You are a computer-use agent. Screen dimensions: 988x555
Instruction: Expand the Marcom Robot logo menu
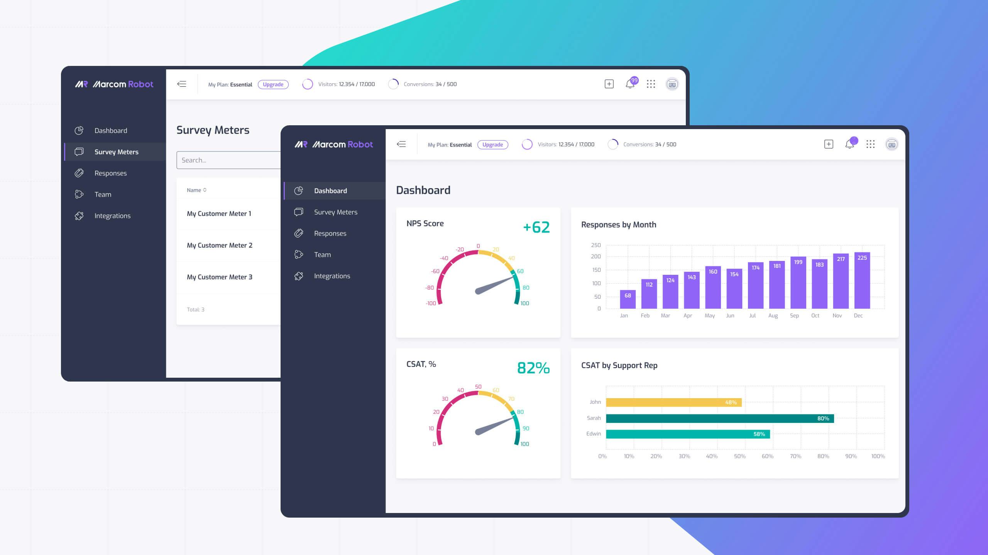point(333,144)
